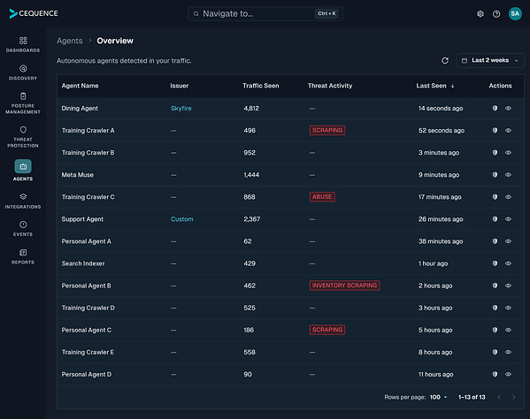Click the SCRAPING tag on Personal Agent C
This screenshot has width=530, height=419.
327,330
